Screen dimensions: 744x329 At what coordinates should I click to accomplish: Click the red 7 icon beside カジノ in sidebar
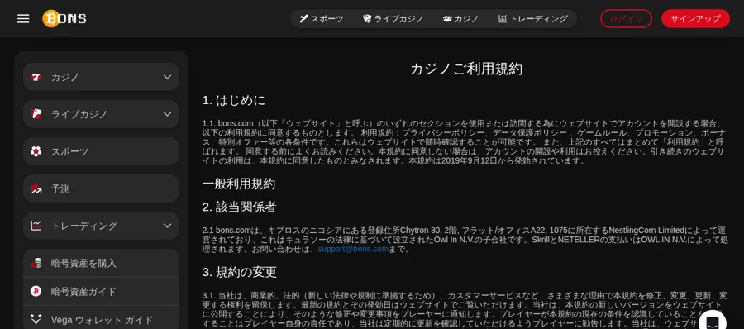click(x=36, y=77)
